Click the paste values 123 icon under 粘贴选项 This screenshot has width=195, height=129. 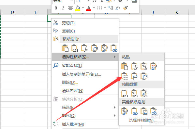point(75,48)
